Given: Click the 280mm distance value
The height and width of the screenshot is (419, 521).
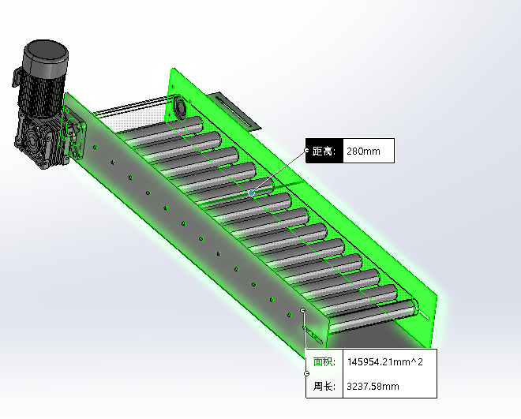Looking at the screenshot, I should [x=363, y=152].
